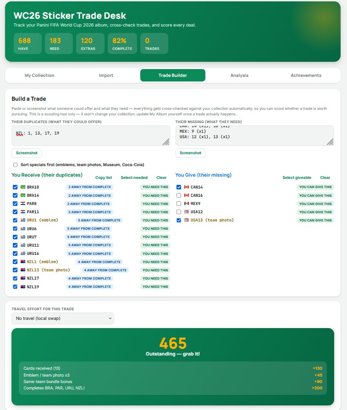Click the Uruguay flag icon beside URU6

(23, 228)
